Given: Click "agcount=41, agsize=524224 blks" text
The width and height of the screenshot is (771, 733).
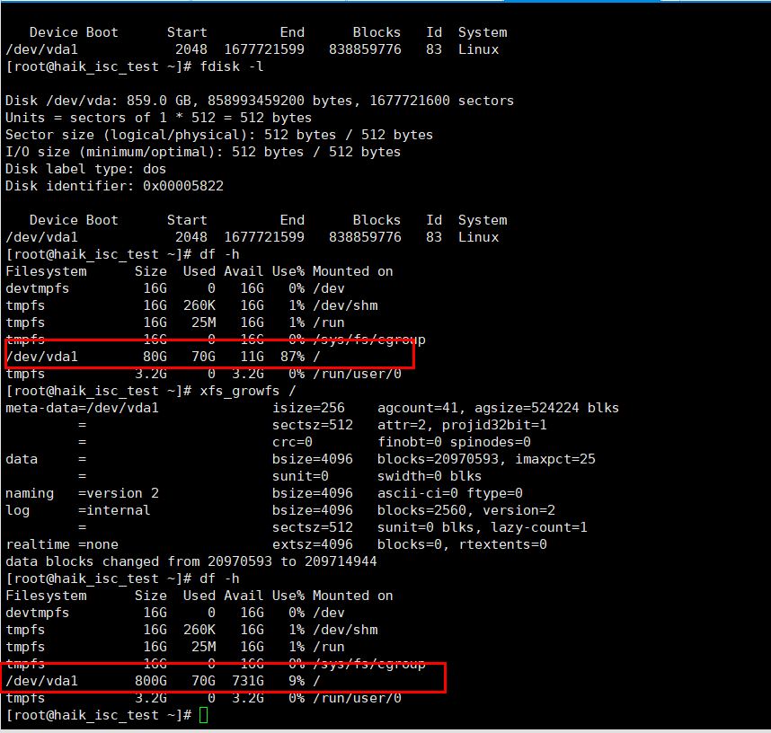Looking at the screenshot, I should click(498, 408).
